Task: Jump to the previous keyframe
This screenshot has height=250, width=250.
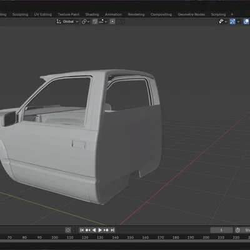Action: coord(88,230)
